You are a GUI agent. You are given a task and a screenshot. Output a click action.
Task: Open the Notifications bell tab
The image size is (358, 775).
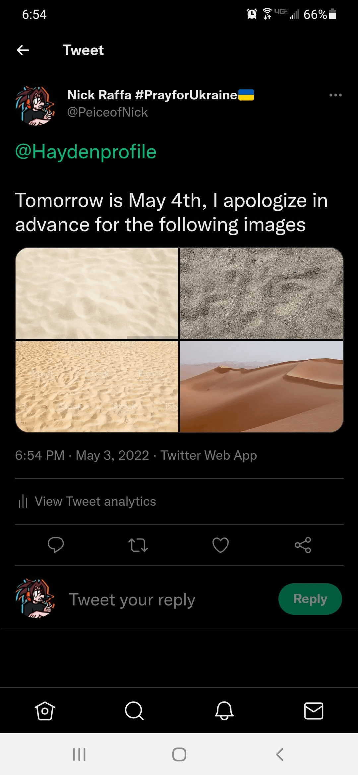[x=224, y=711]
